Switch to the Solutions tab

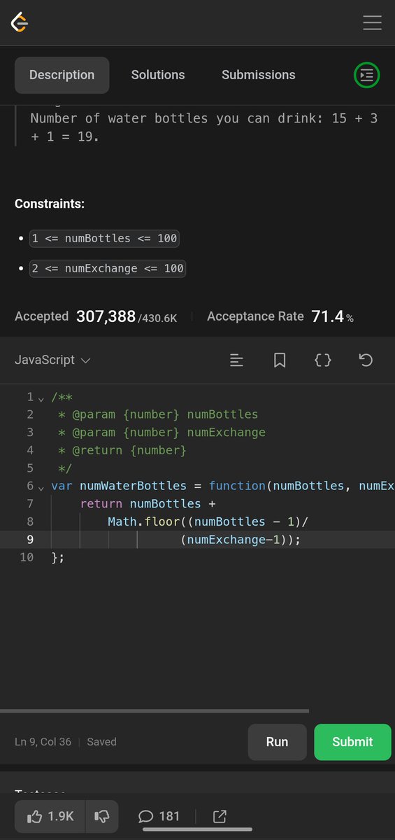pyautogui.click(x=158, y=75)
